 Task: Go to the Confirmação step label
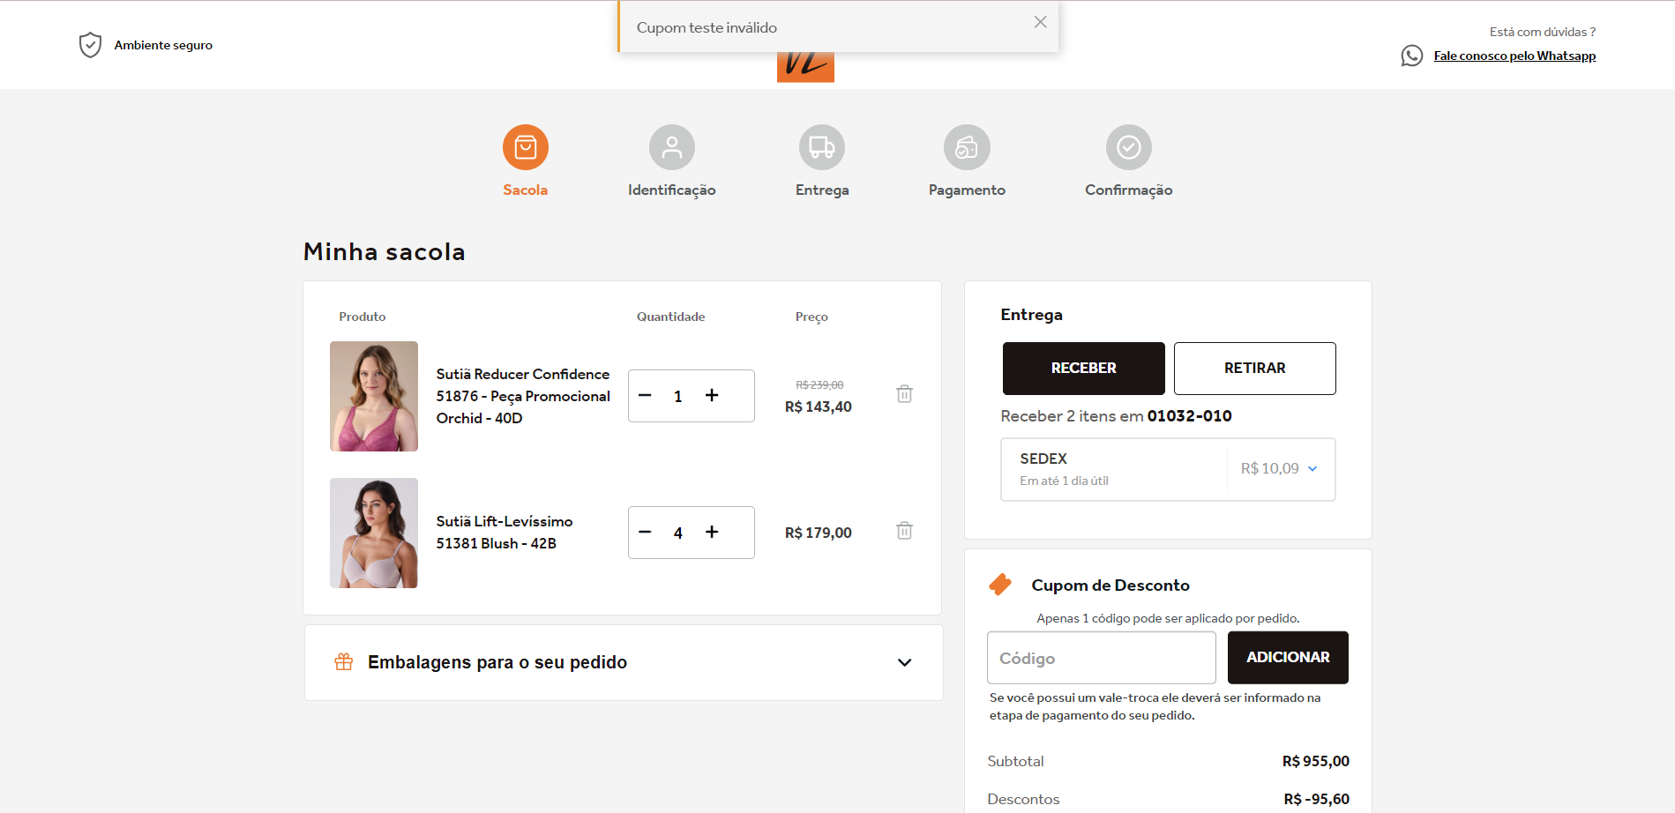coord(1129,191)
